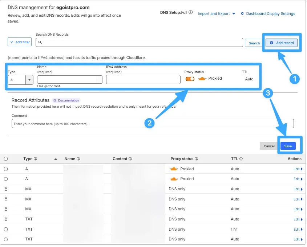The height and width of the screenshot is (247, 307).
Task: Expand the Import and Export menu
Action: coord(217,14)
